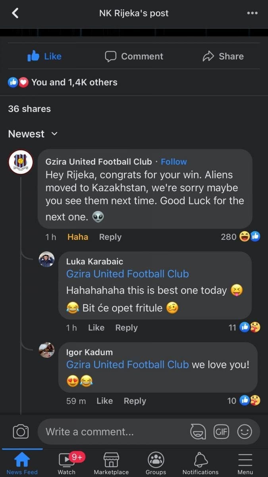The height and width of the screenshot is (477, 268).
Task: Expand the Newest comment sorting dropdown
Action: point(33,134)
